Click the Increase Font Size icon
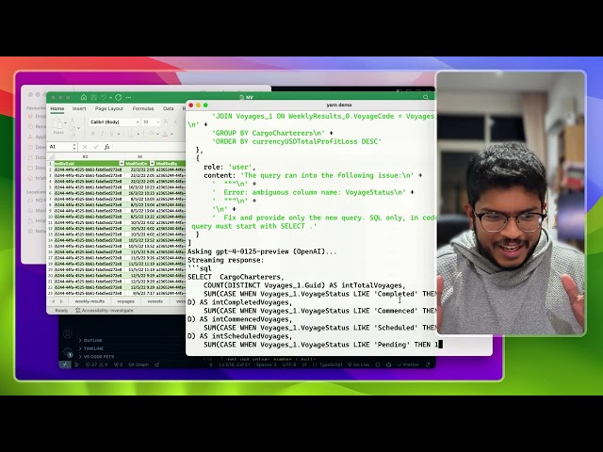This screenshot has height=452, width=603. 167,121
